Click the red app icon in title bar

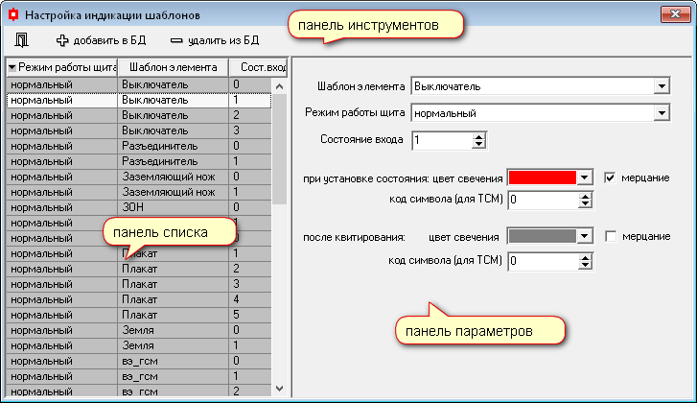pyautogui.click(x=12, y=15)
